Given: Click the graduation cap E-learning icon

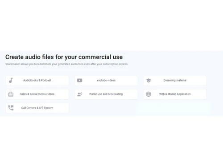Looking at the screenshot, I should [149, 81].
